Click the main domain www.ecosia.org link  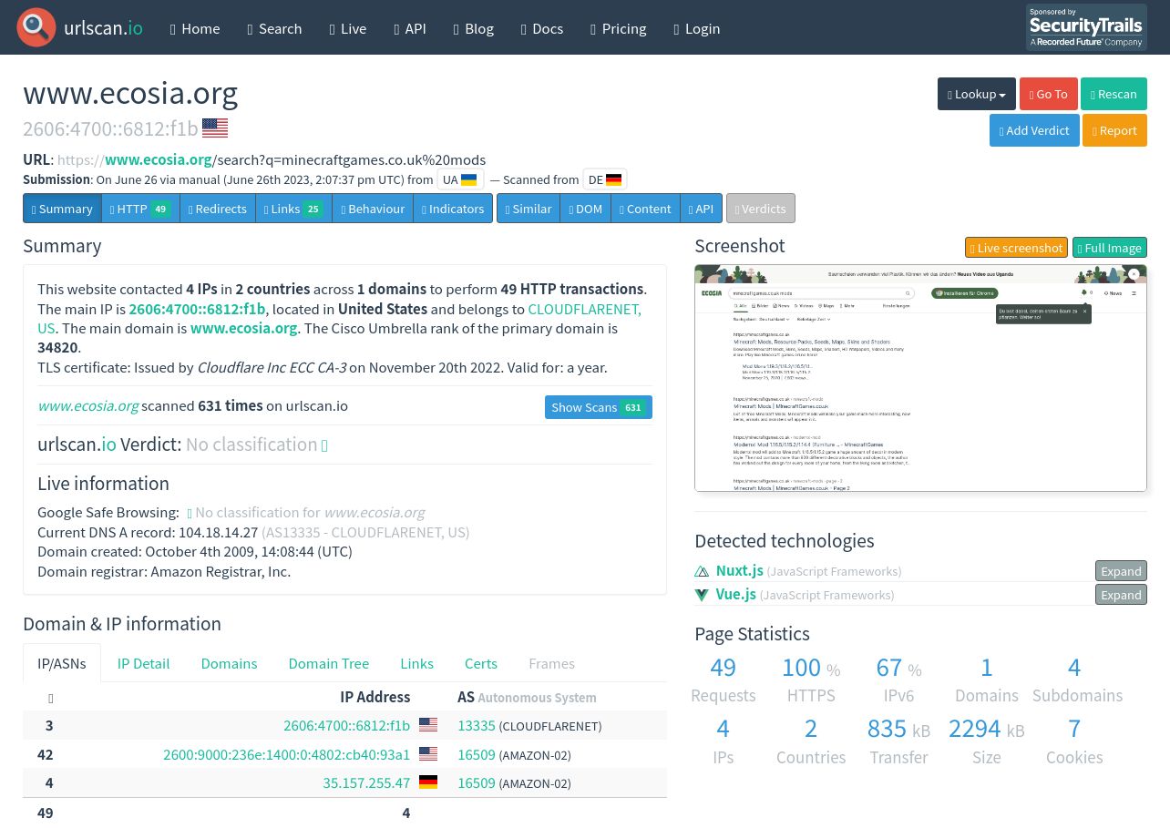(244, 328)
